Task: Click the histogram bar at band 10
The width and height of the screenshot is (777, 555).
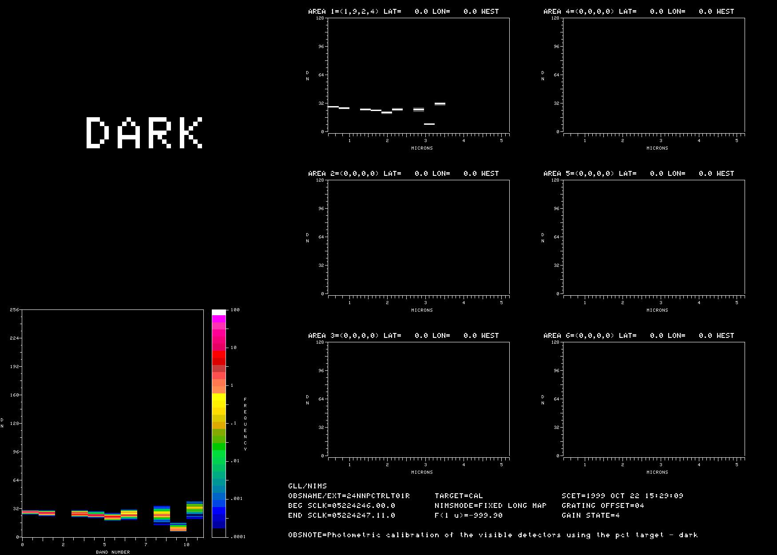Action: click(x=194, y=510)
